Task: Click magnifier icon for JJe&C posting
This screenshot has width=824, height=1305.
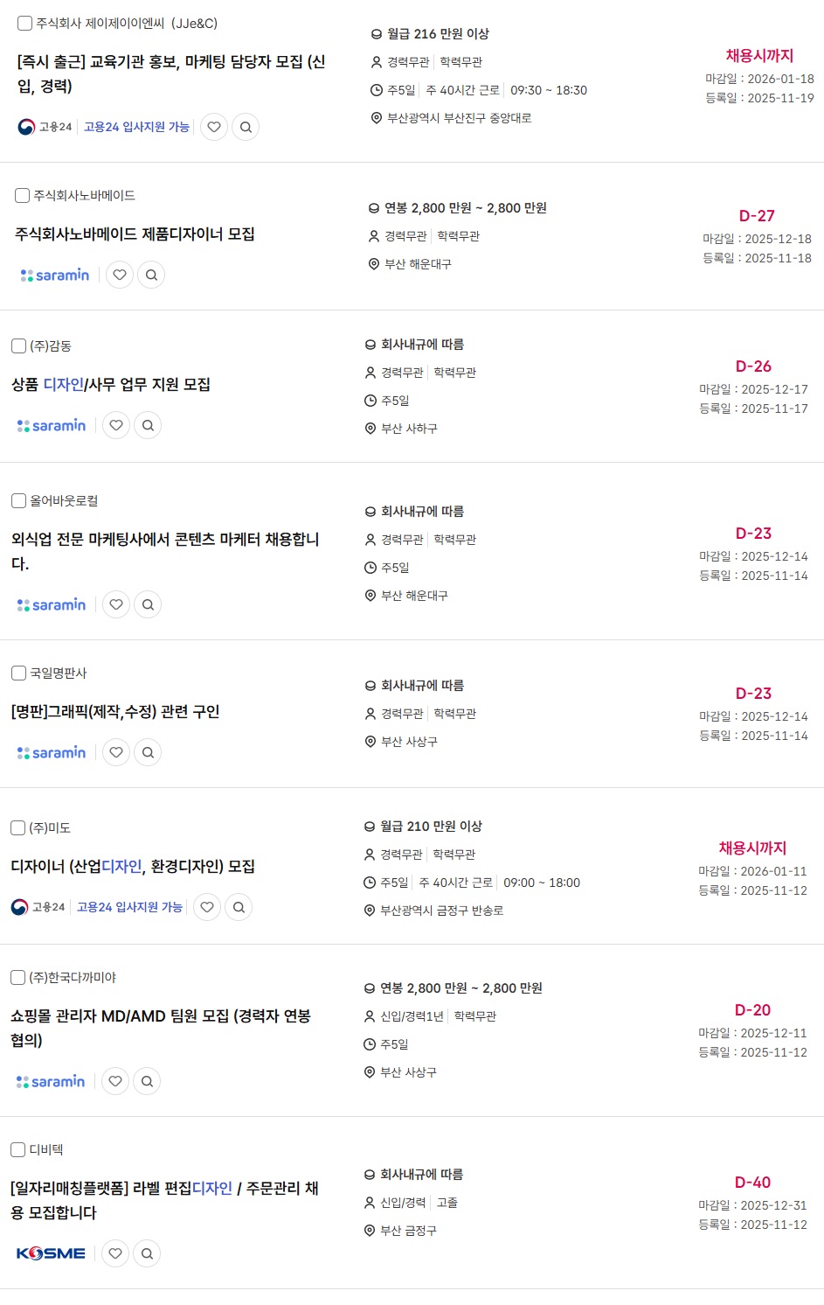Action: (x=246, y=127)
